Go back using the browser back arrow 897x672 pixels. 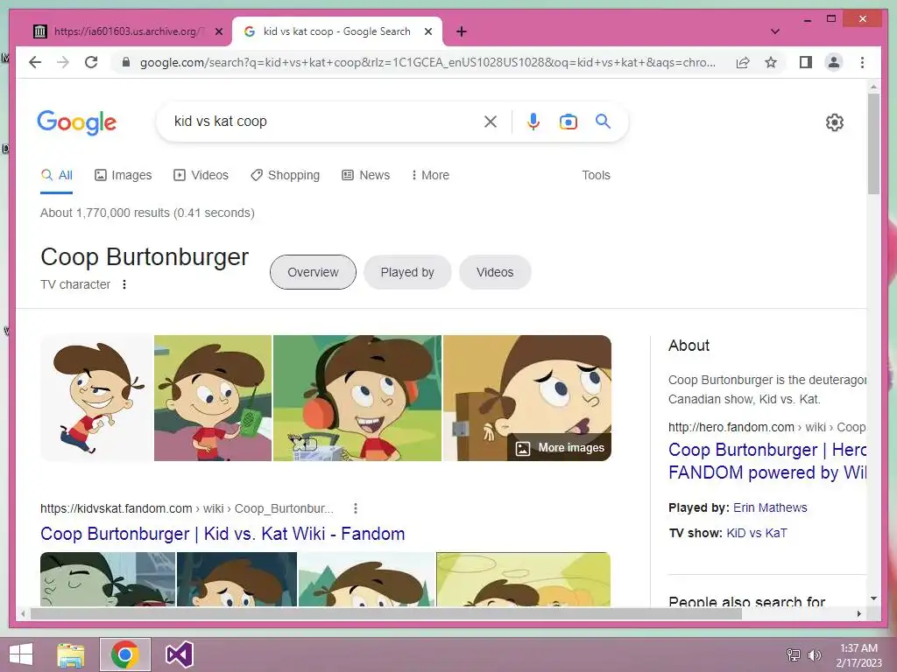click(35, 62)
